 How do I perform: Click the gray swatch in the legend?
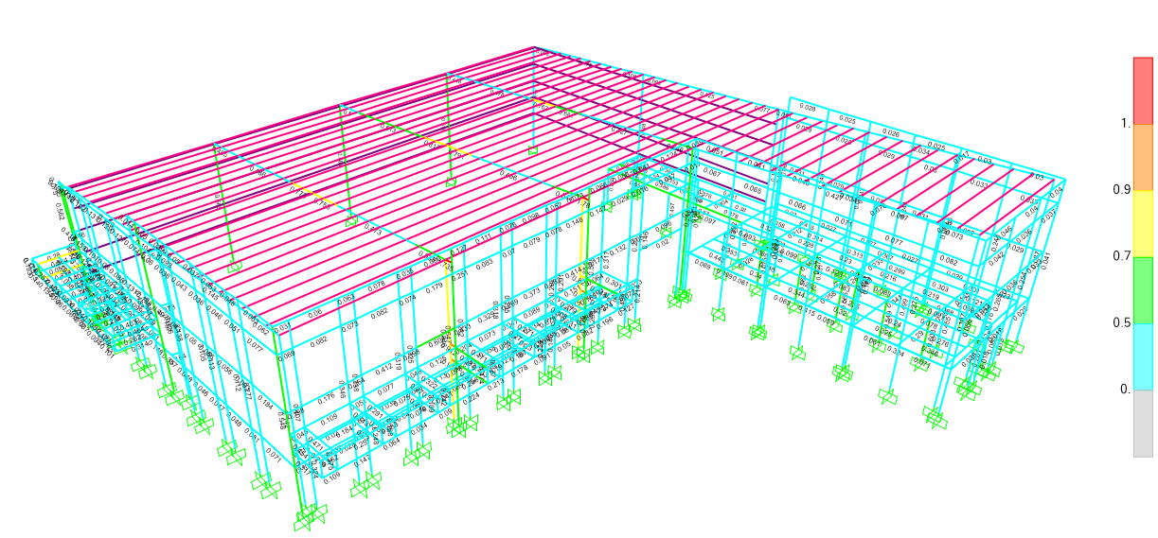pos(1143,423)
